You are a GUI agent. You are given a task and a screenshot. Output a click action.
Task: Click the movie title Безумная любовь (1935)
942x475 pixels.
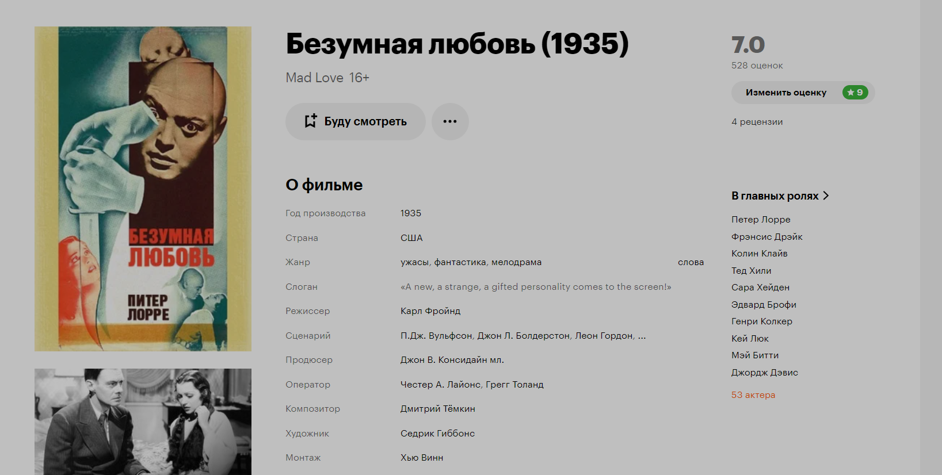click(457, 44)
